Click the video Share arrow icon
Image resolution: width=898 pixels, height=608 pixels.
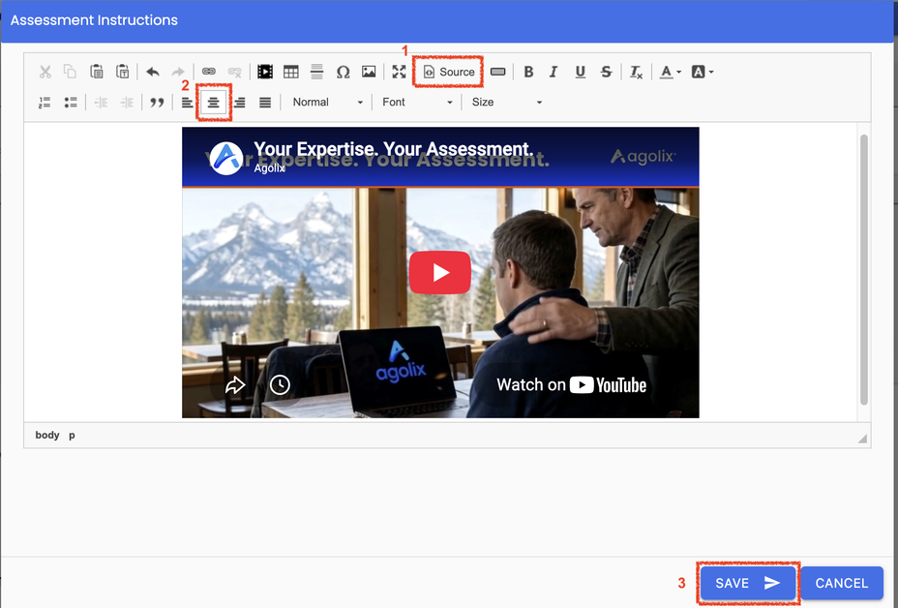tap(235, 385)
